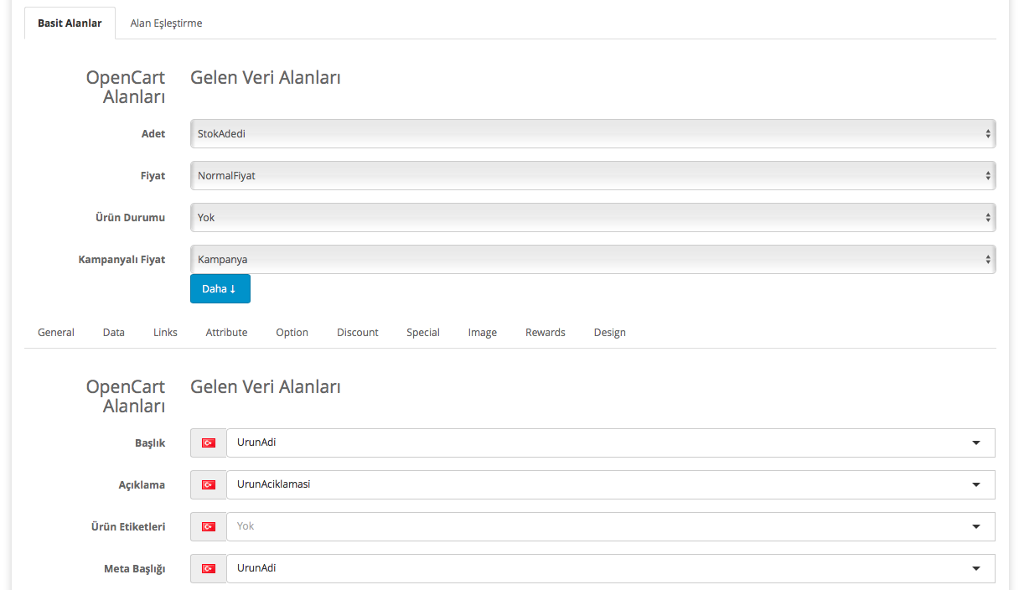Open the Kampanyalı Fiyat dropdown

[x=592, y=259]
